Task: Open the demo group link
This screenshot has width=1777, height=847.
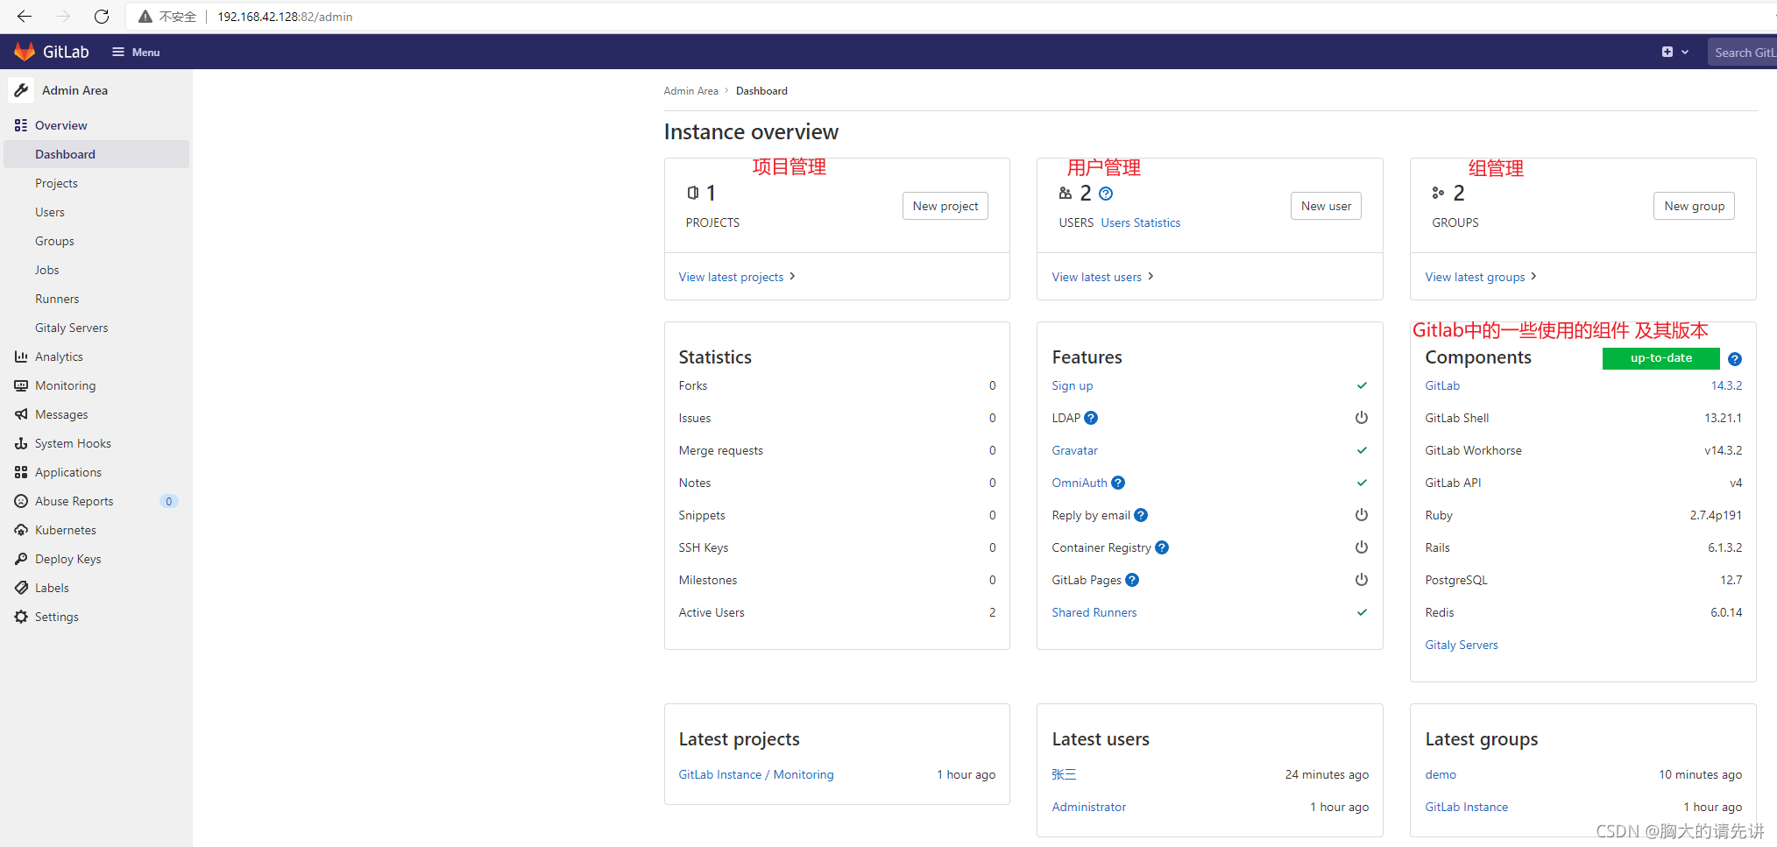Action: pyautogui.click(x=1441, y=774)
